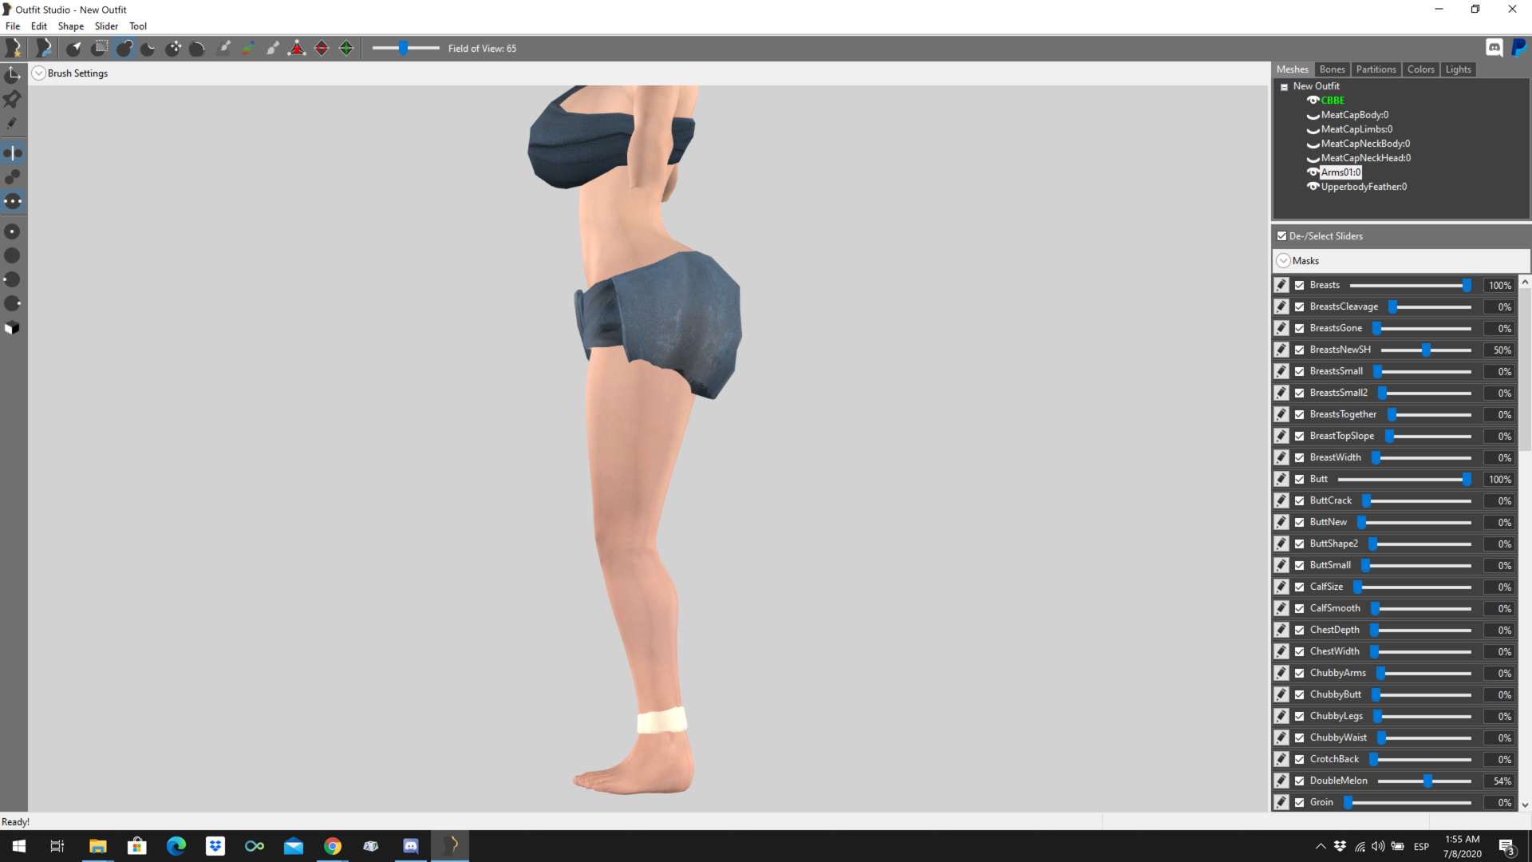Click the Load Project toolbar icon
The image size is (1532, 862).
pos(44,49)
